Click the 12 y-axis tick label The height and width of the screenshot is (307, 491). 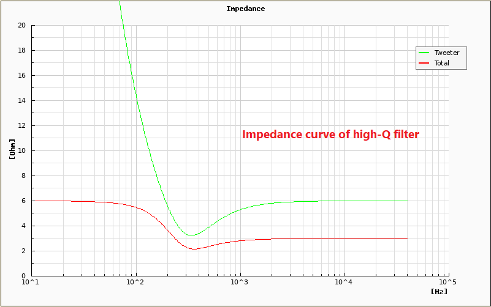pyautogui.click(x=21, y=125)
